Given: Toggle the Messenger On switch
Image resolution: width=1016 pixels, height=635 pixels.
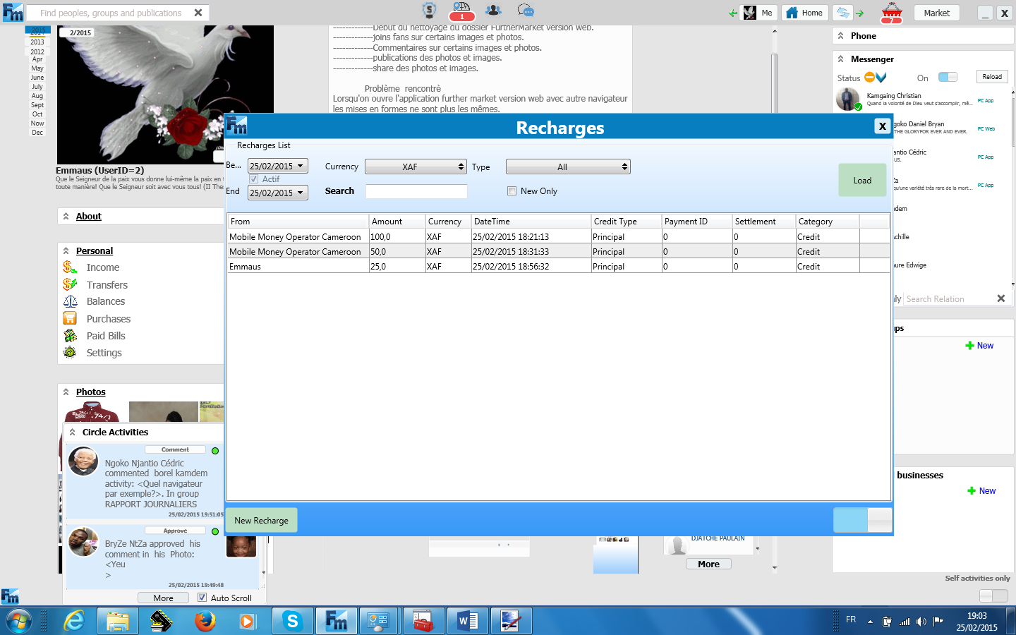Looking at the screenshot, I should coord(948,77).
